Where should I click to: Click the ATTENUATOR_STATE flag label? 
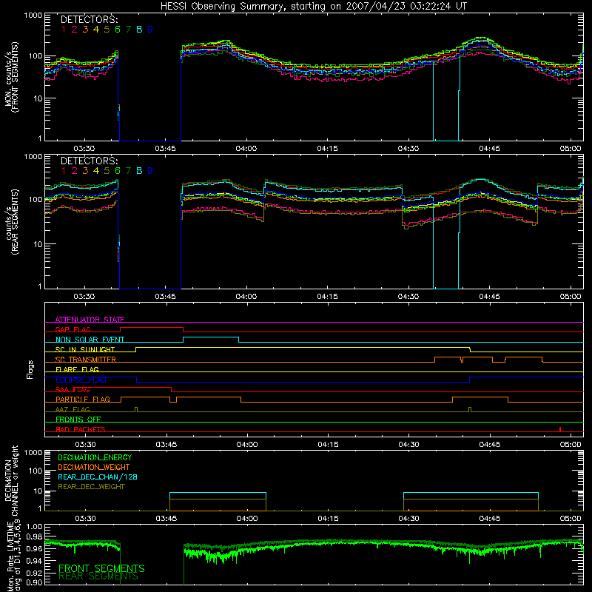point(90,320)
